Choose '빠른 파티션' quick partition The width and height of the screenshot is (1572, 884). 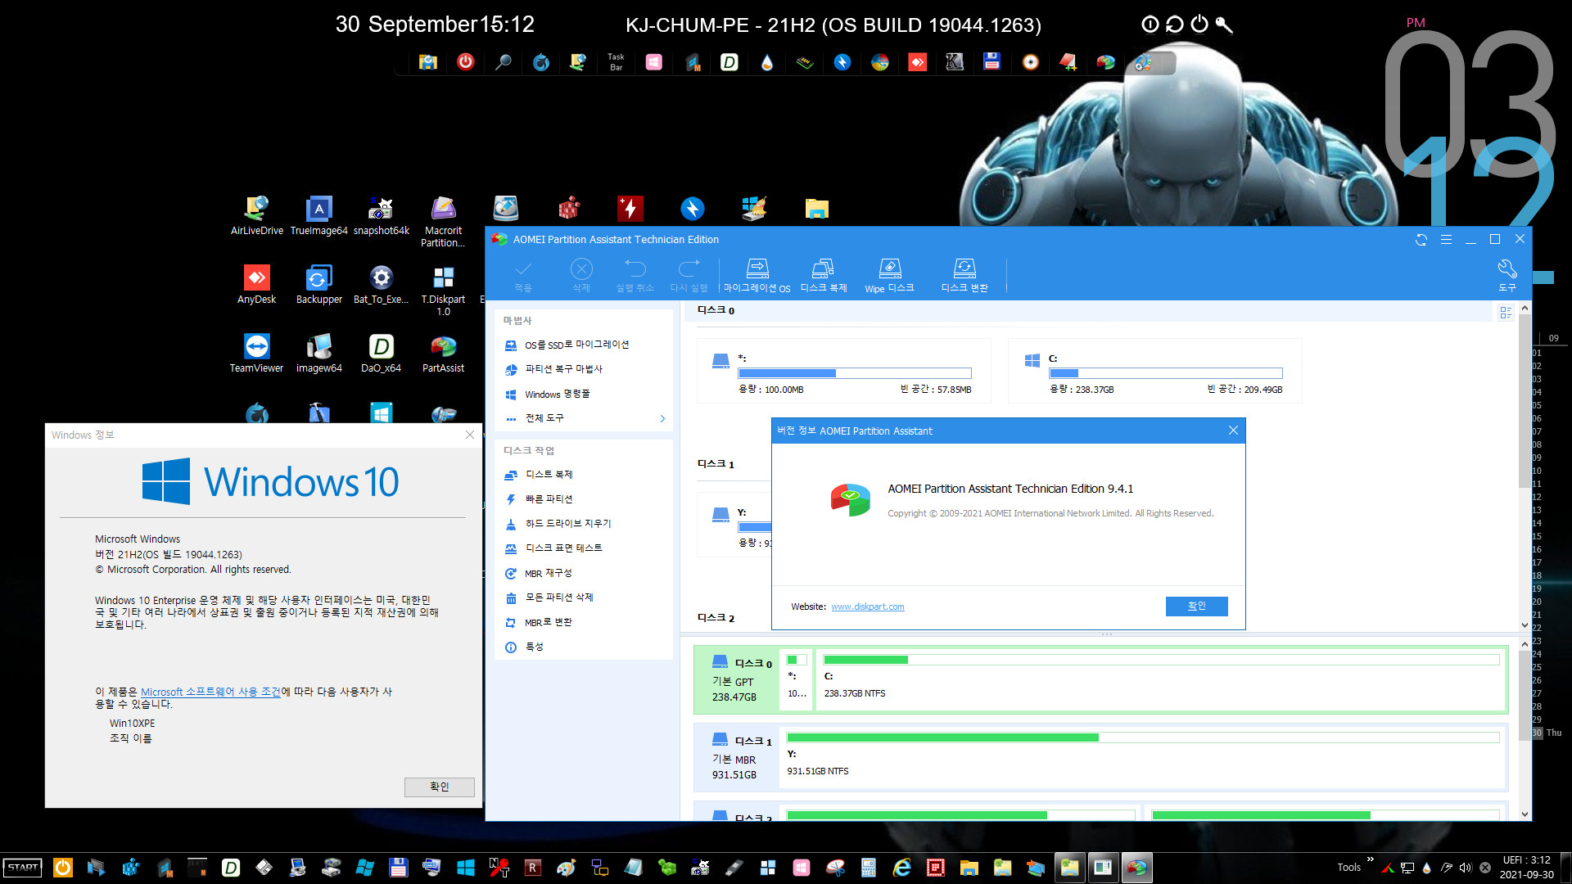click(549, 499)
